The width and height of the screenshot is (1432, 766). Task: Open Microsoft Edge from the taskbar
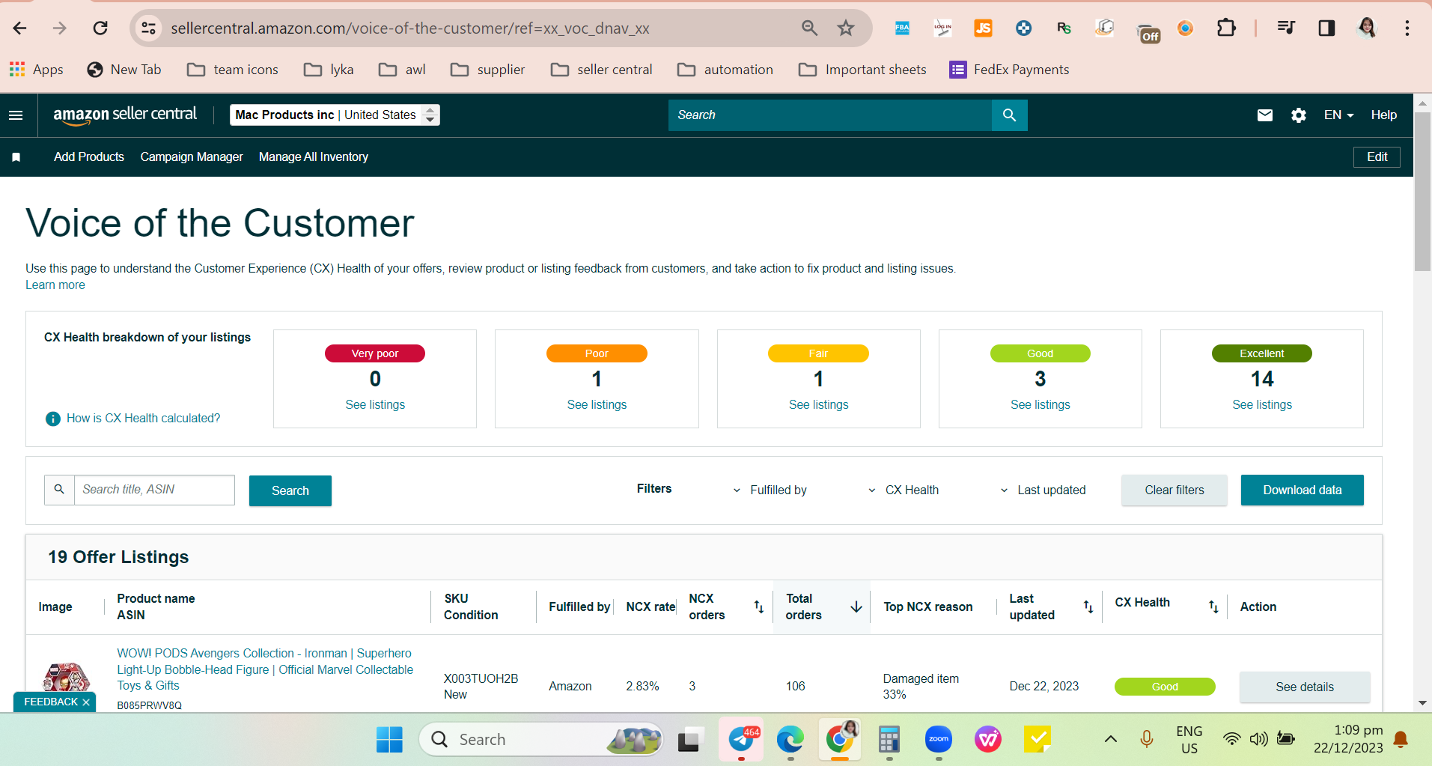click(790, 740)
